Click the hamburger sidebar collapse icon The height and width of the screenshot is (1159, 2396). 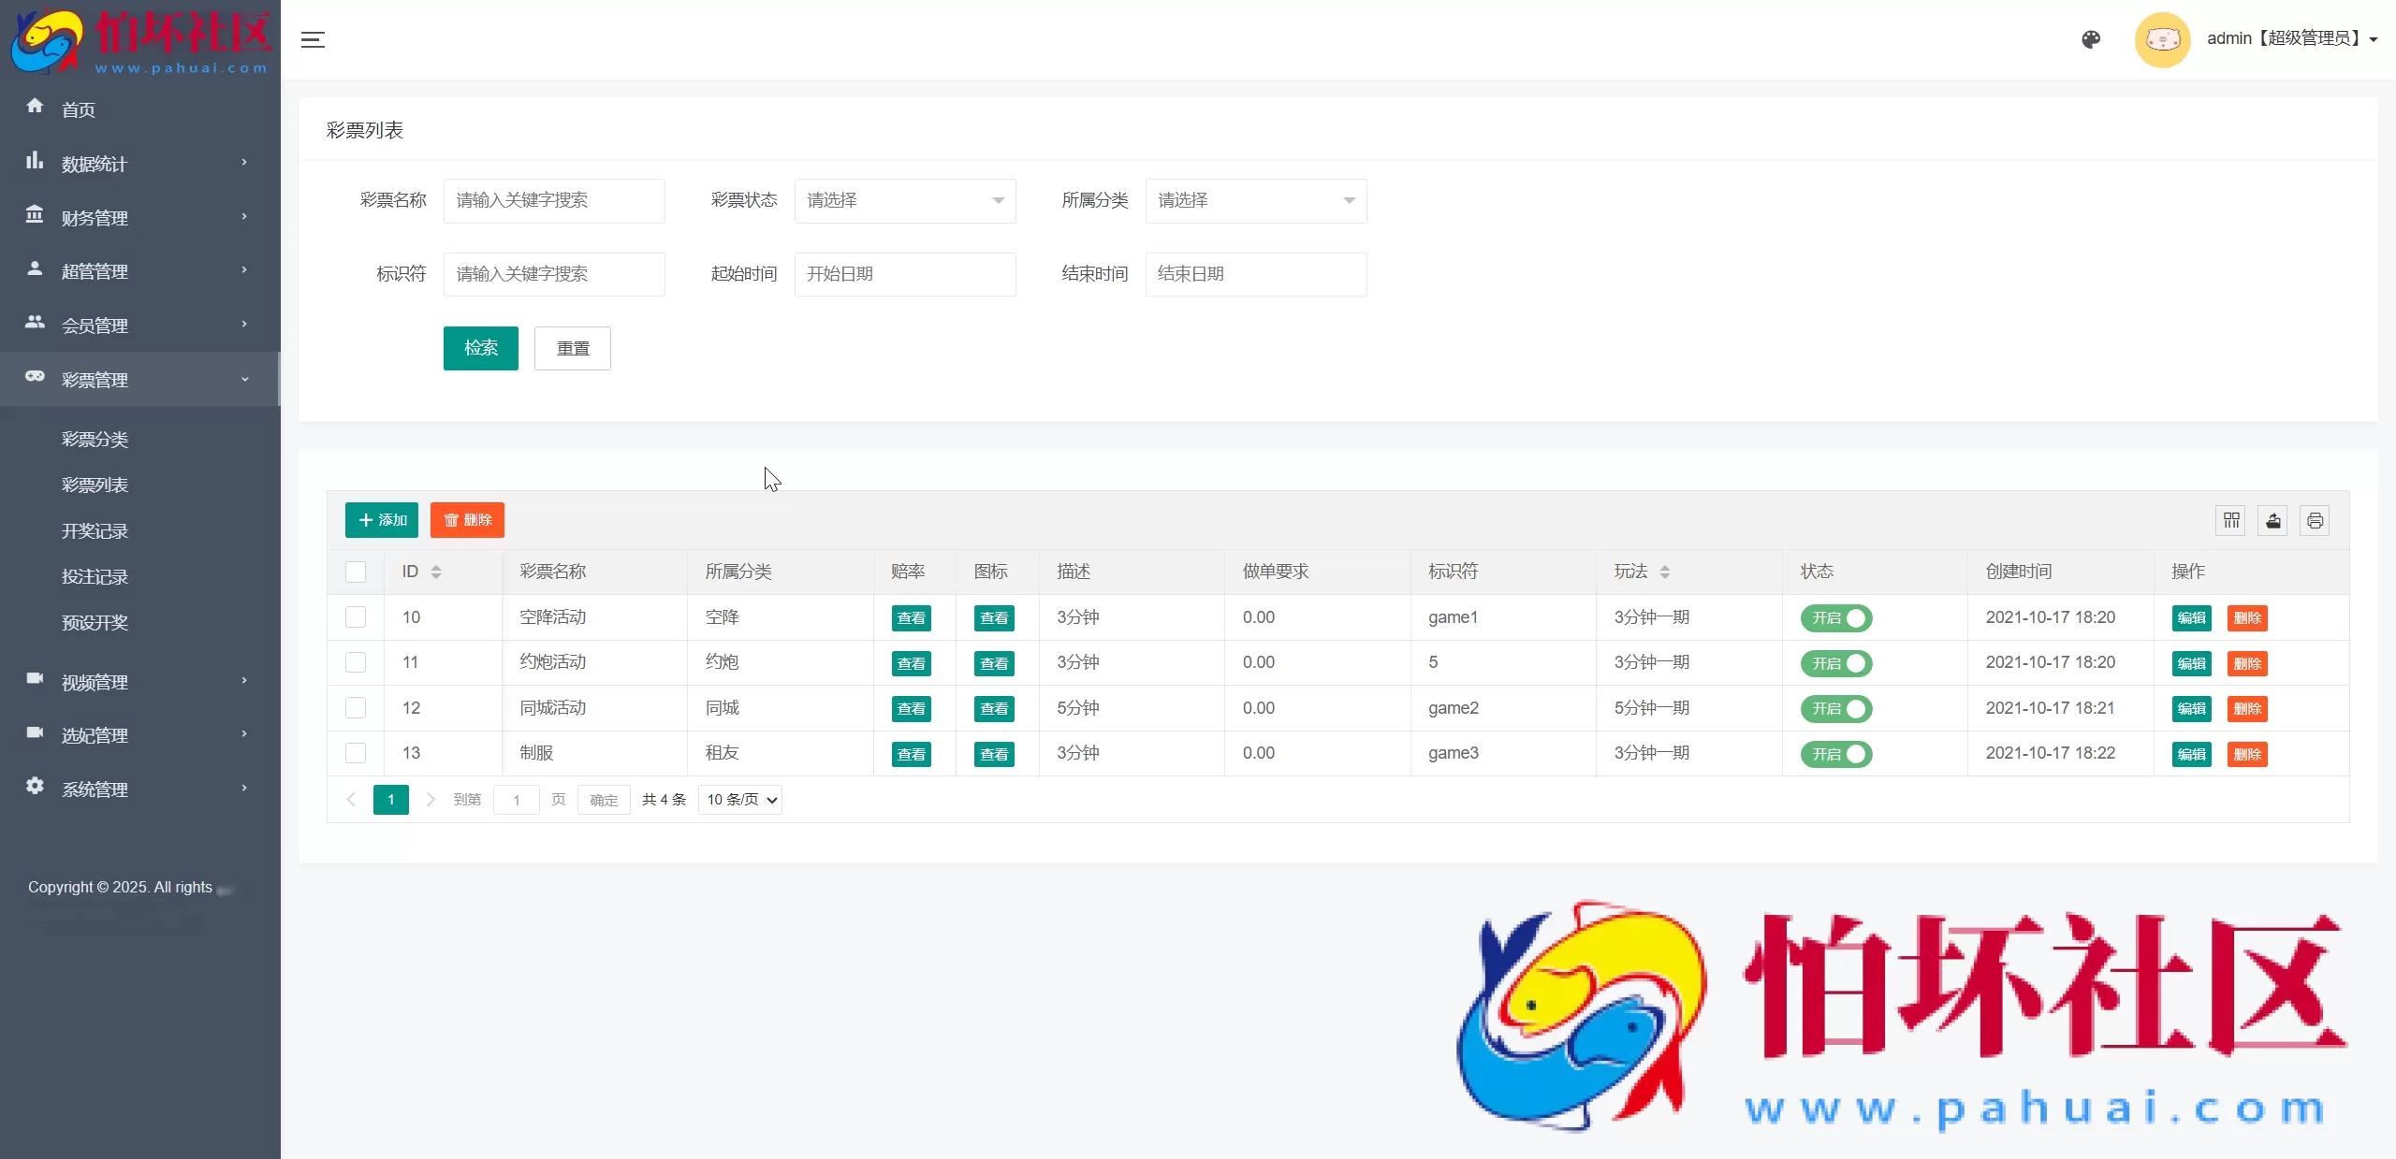coord(313,39)
